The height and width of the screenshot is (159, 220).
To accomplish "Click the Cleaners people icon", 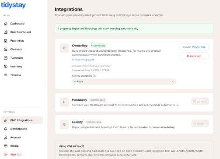I will click(x=6, y=49).
